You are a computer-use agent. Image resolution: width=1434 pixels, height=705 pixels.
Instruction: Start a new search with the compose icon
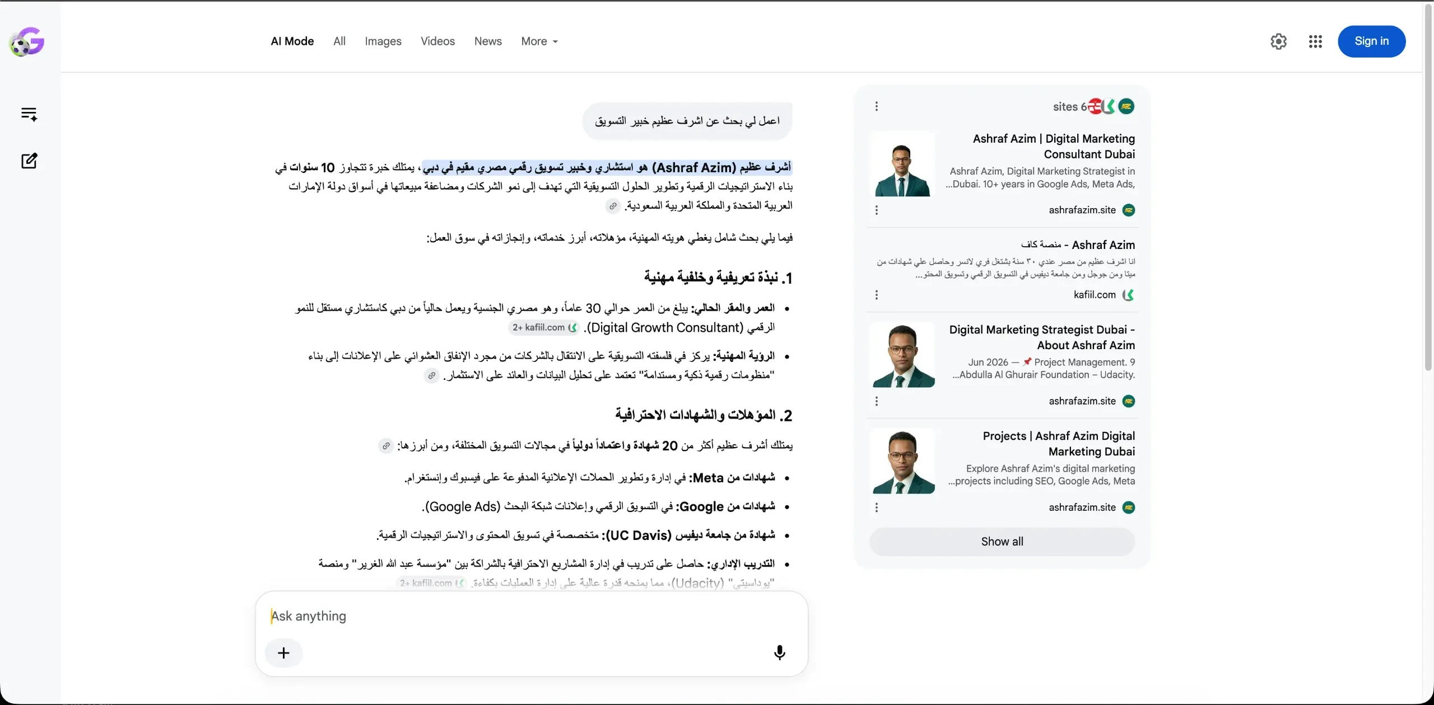click(29, 161)
